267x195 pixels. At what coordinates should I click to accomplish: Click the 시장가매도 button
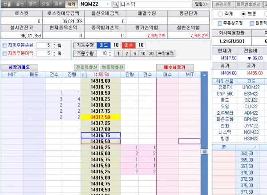coord(19,67)
